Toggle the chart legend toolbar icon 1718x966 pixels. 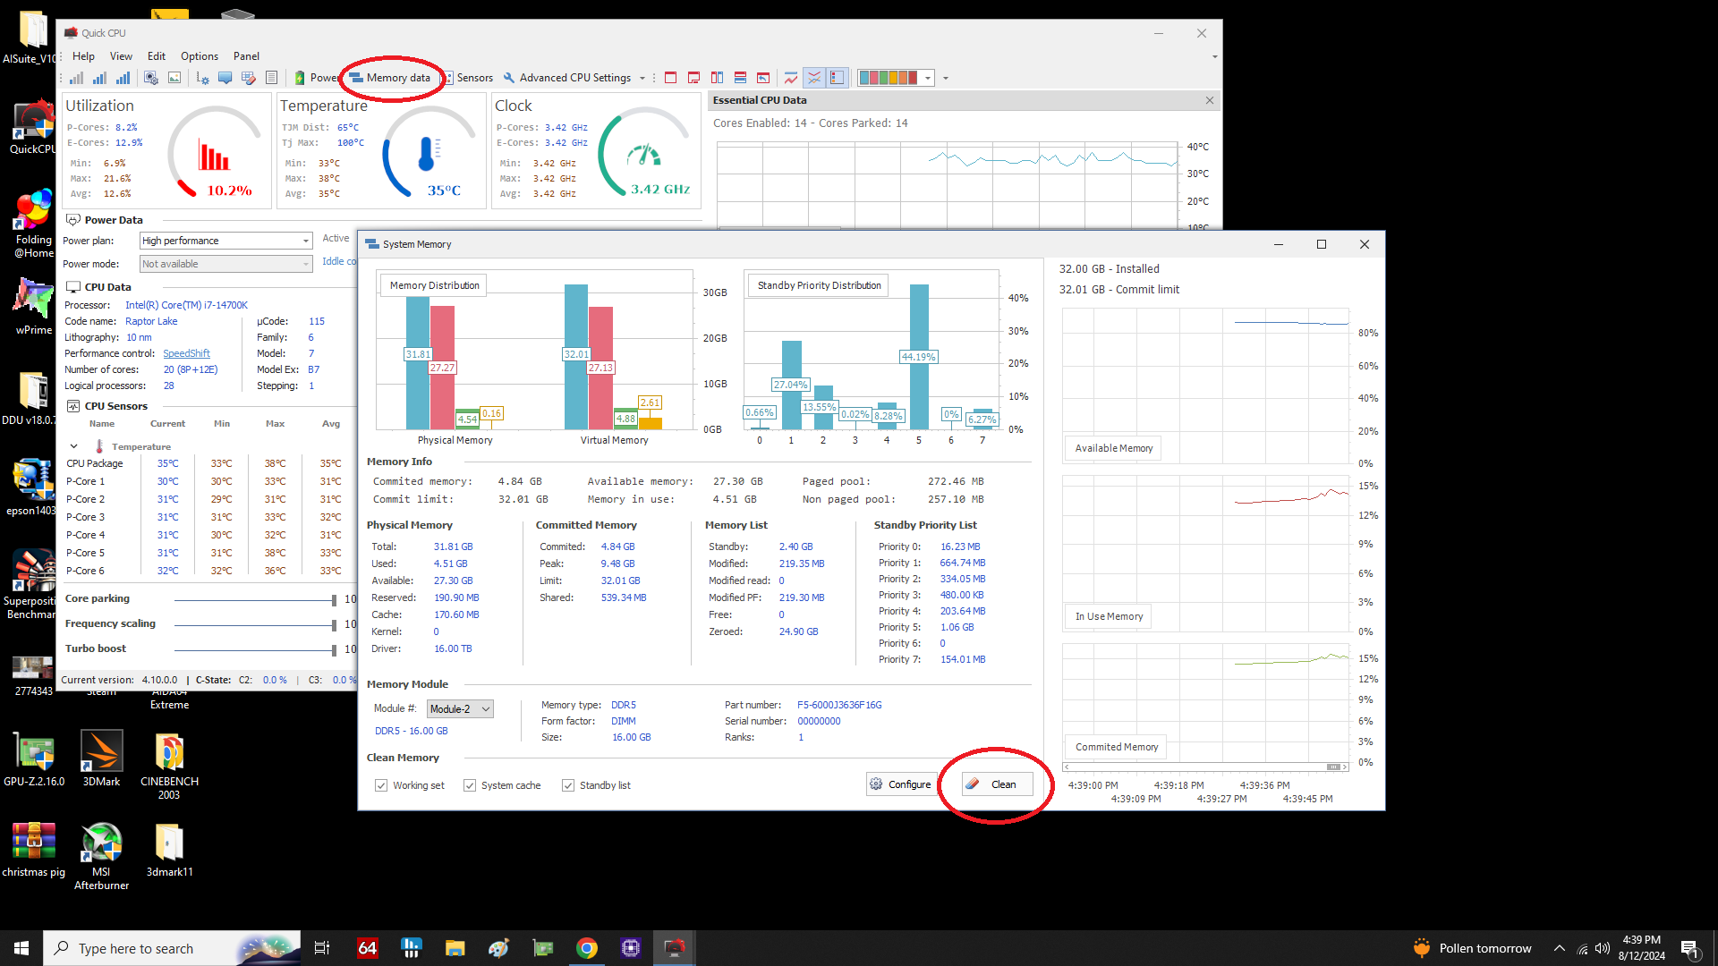click(837, 78)
